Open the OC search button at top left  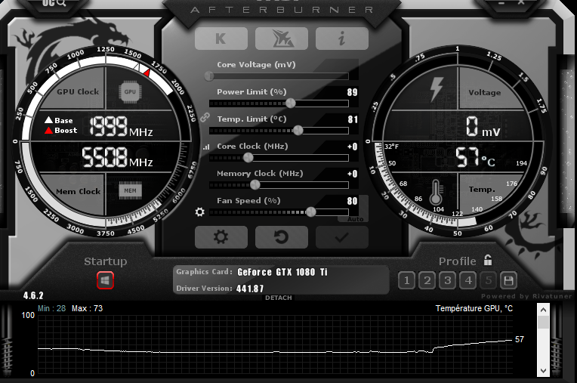coord(54,3)
